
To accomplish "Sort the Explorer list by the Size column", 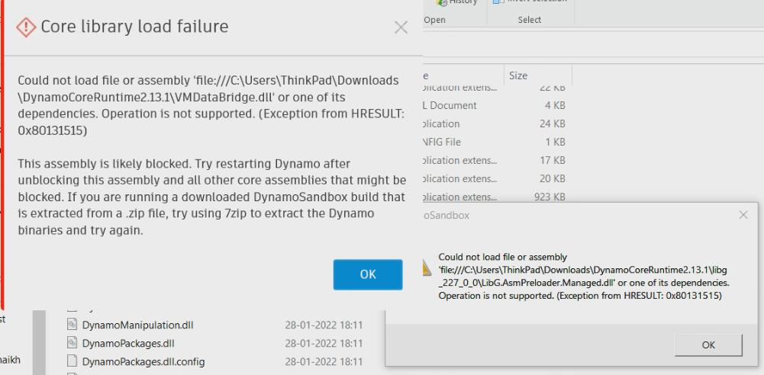I will [x=537, y=76].
